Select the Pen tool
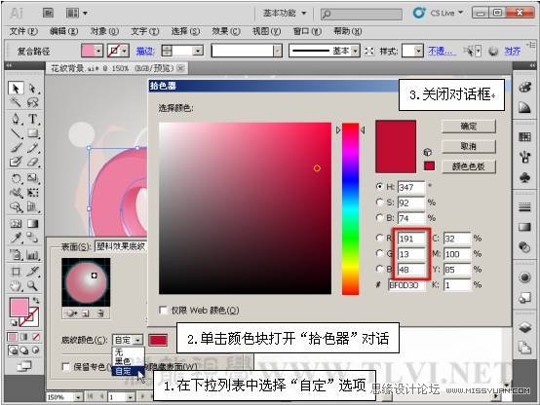Viewport: 540px width, 405px height. (x=16, y=119)
